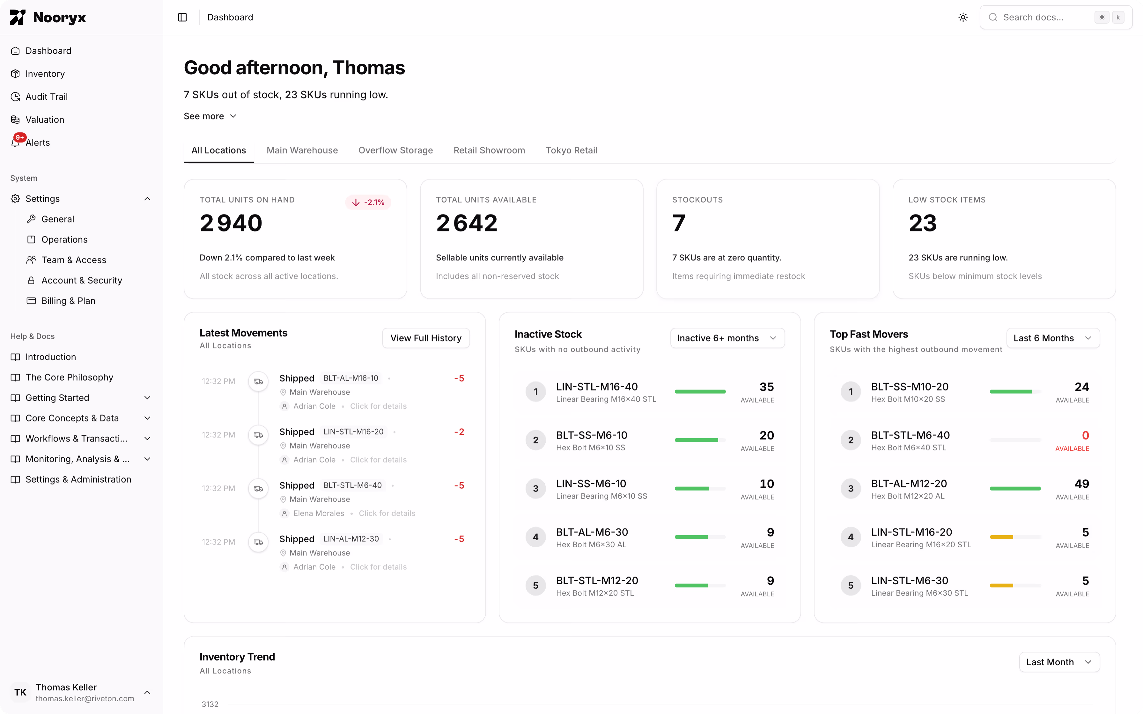Expand the See more section
This screenshot has height=714, width=1143.
pos(210,116)
